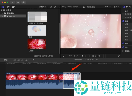Expand the 智能精选 folder triangle
The image size is (132, 96).
[3, 13]
